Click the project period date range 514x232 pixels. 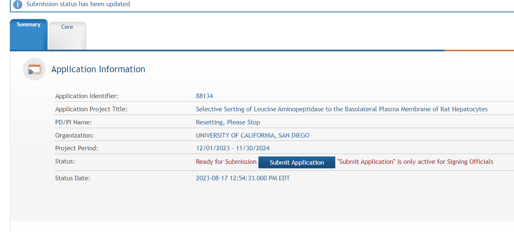pyautogui.click(x=233, y=148)
